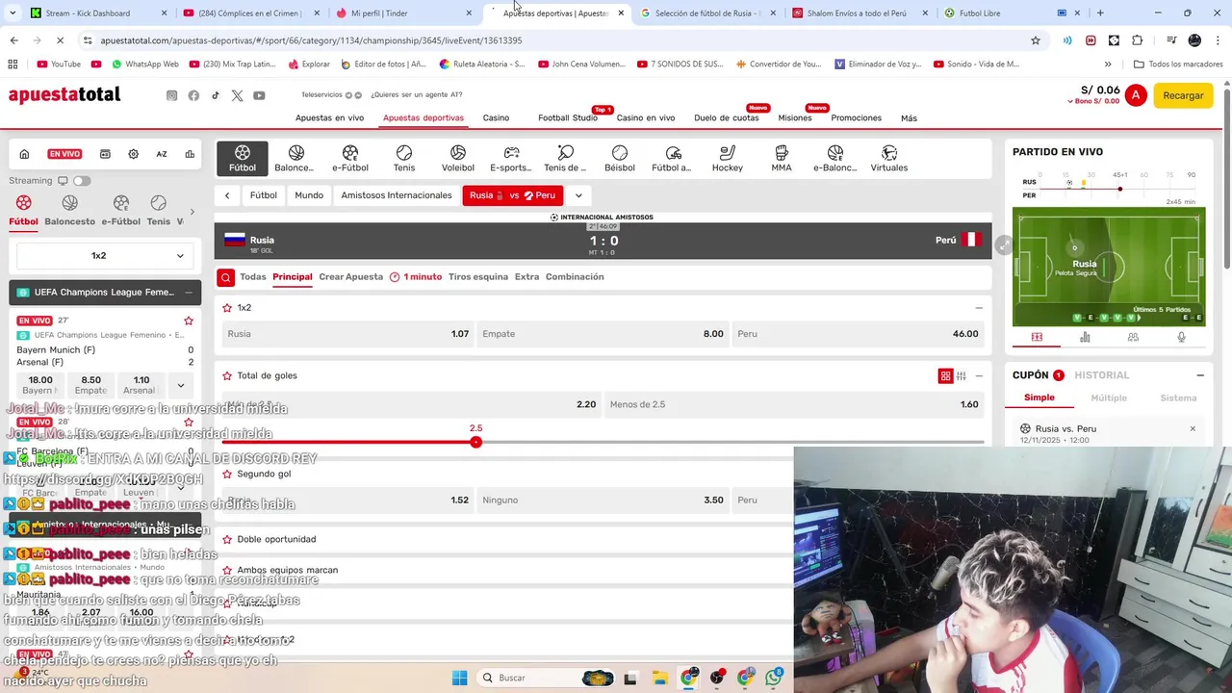Open apuestatotal Facebook icon

(193, 95)
